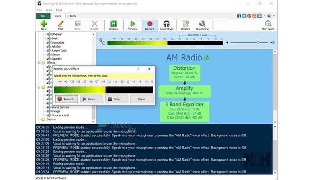Select the Ethereal voice
The height and width of the screenshot is (180, 311).
coord(56,34)
